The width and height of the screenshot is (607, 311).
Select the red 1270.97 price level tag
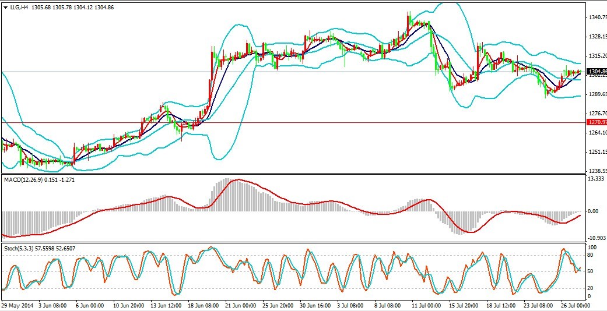597,122
